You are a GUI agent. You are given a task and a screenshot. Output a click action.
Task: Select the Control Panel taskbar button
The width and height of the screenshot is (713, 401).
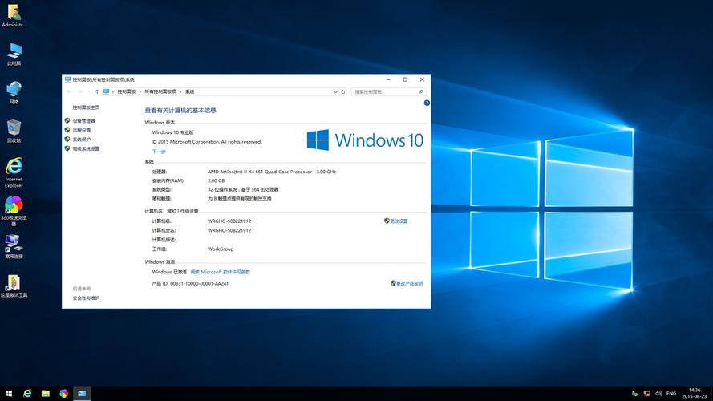click(82, 393)
